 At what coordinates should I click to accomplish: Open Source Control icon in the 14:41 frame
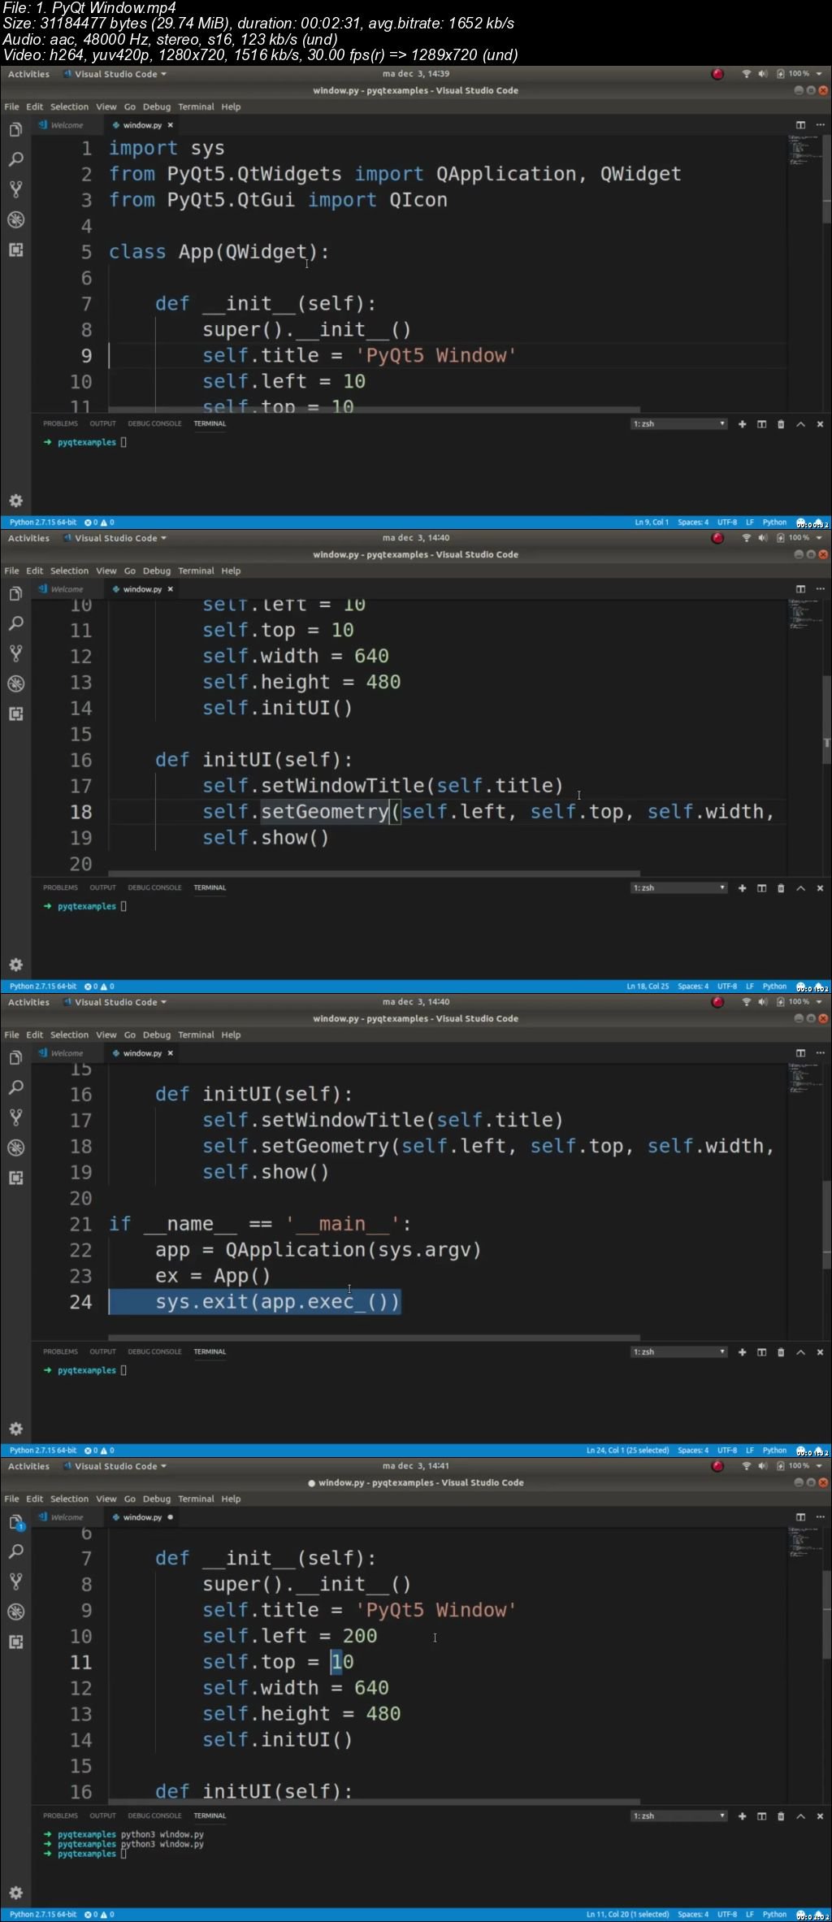point(15,1581)
